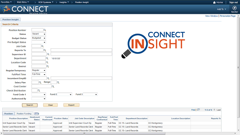This screenshot has width=240, height=135.
Task: Focus the Incumbent EmplID input field
Action: click(39, 78)
